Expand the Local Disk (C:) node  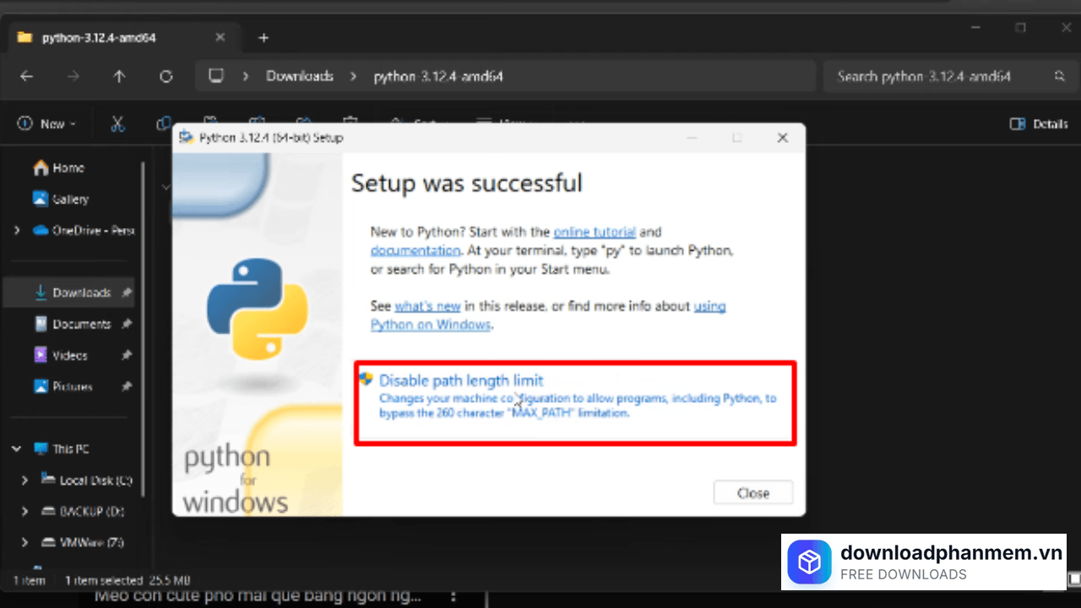click(x=24, y=480)
